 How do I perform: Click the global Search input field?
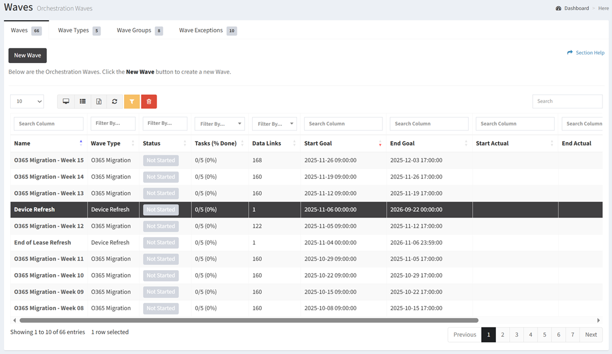click(x=567, y=101)
